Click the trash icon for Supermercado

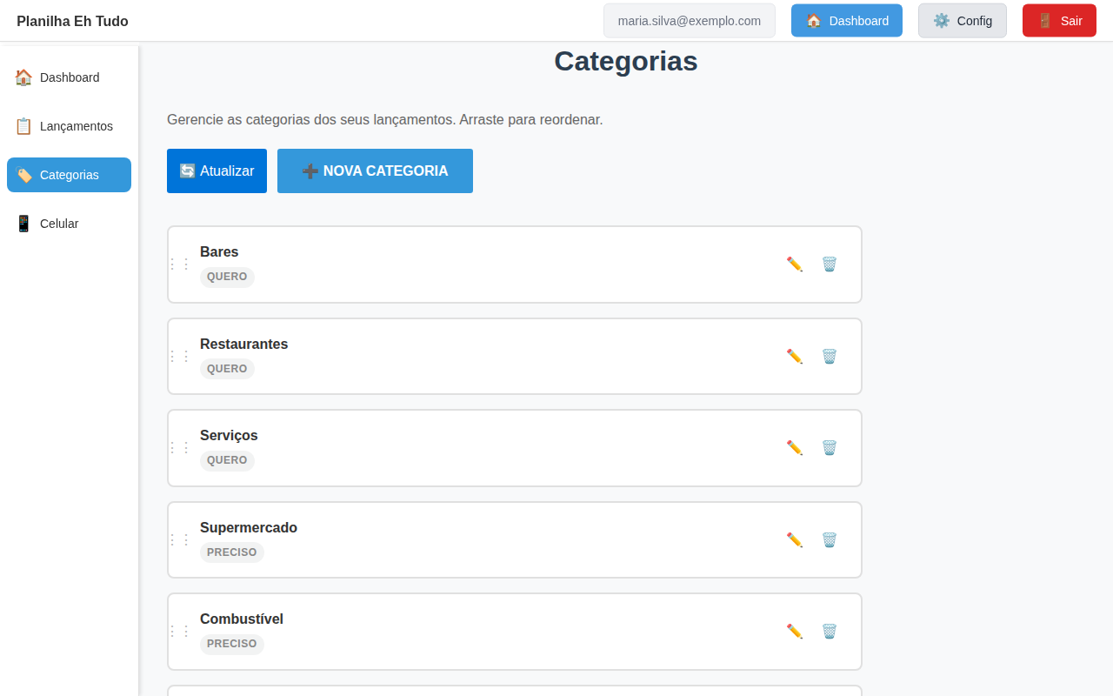click(x=829, y=539)
